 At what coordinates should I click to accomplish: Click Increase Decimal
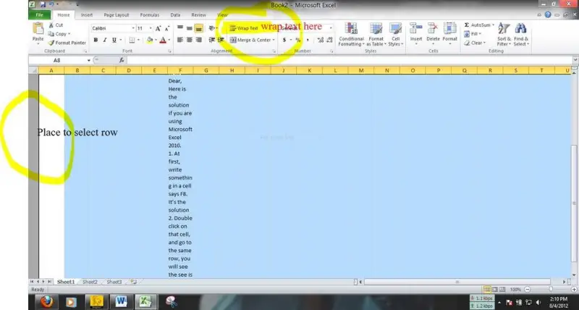(321, 40)
